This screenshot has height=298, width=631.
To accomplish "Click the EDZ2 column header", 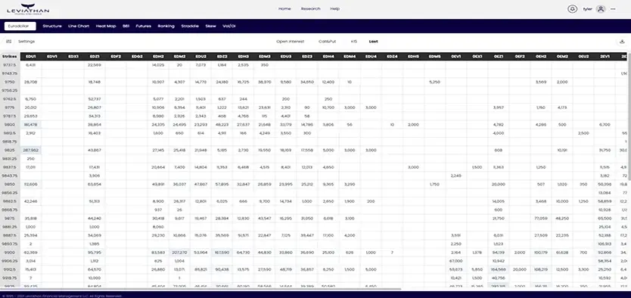I will [222, 57].
